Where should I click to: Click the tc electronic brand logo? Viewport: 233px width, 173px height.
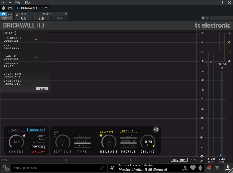click(x=212, y=25)
